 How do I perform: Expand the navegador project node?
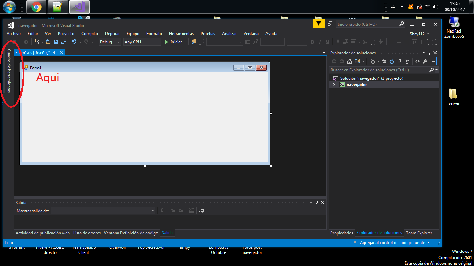point(334,85)
